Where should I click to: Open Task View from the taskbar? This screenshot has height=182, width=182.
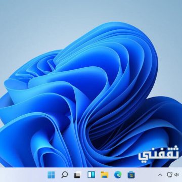[78, 175]
